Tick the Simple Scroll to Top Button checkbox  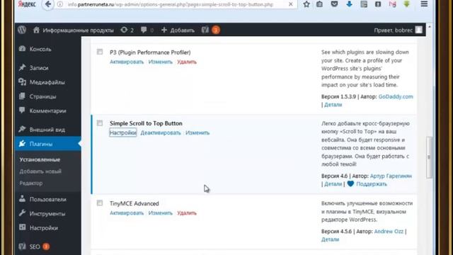click(100, 123)
